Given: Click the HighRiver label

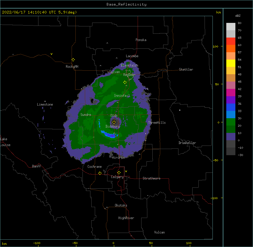Looking at the screenshot, I should (126, 218).
